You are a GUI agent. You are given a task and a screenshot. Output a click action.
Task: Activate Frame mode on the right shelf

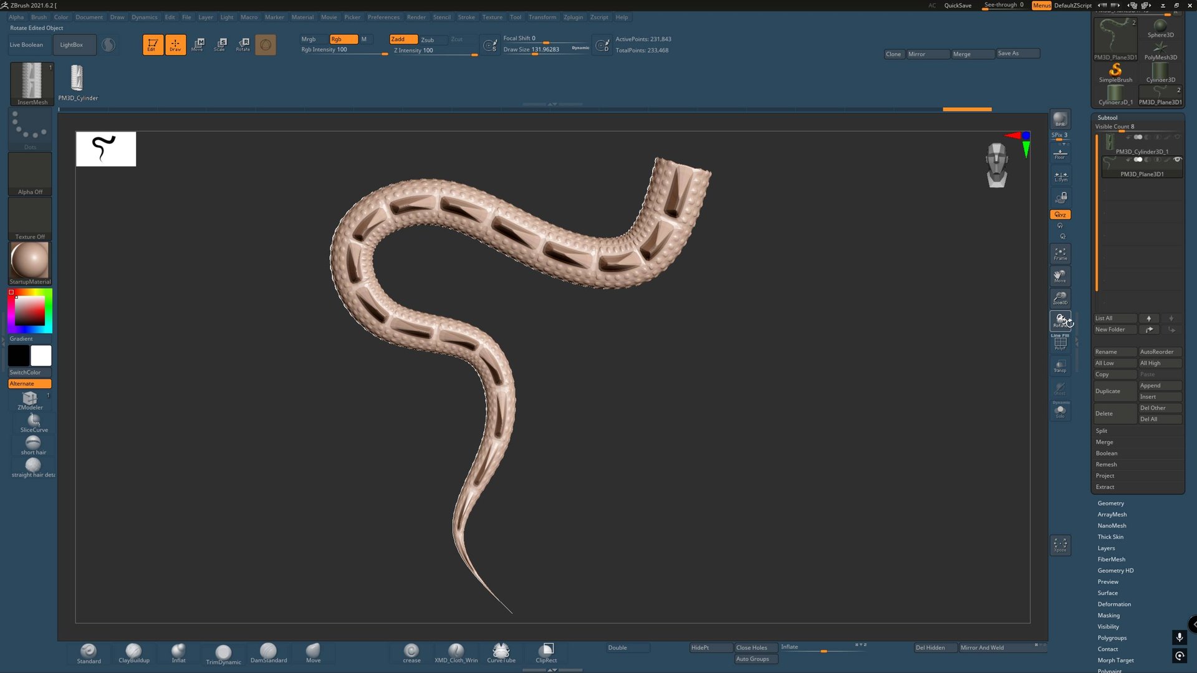(x=1060, y=253)
